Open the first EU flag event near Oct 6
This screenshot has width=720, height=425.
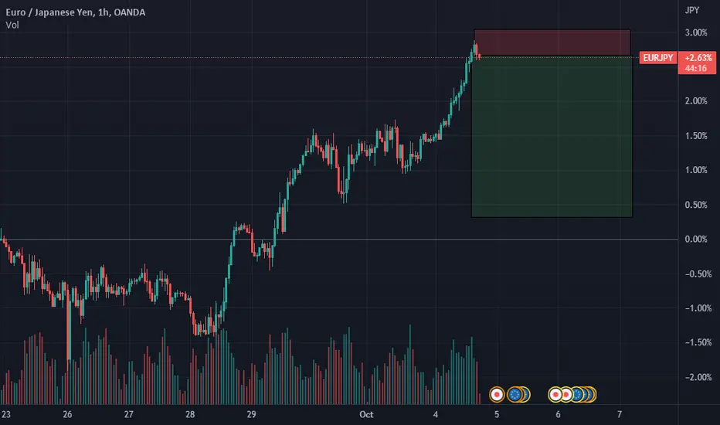[x=577, y=394]
